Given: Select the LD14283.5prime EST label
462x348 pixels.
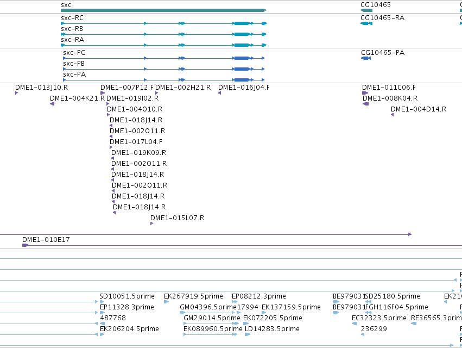Looking at the screenshot, I should tap(272, 329).
